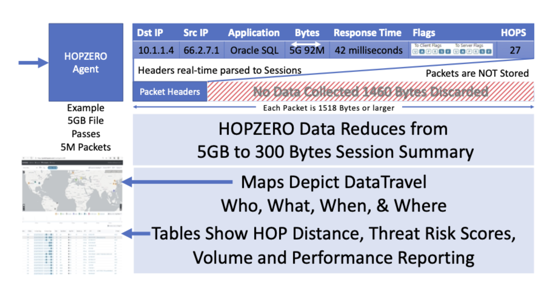The height and width of the screenshot is (300, 559).
Task: Select the Dst IP column header
Action: point(150,32)
